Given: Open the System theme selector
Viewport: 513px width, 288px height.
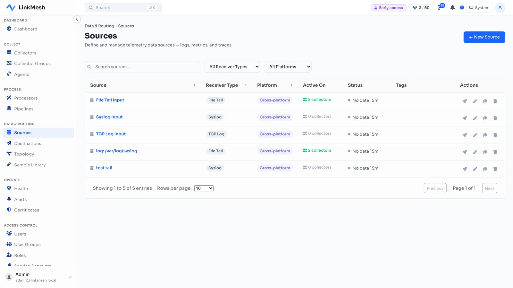Looking at the screenshot, I should (479, 8).
